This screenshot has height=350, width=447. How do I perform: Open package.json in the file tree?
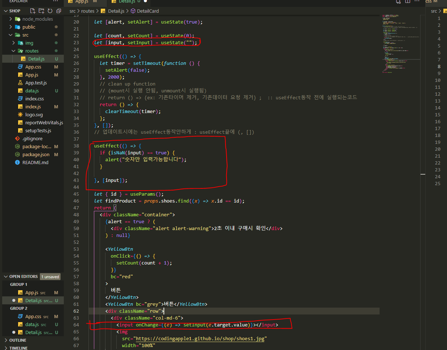point(36,154)
